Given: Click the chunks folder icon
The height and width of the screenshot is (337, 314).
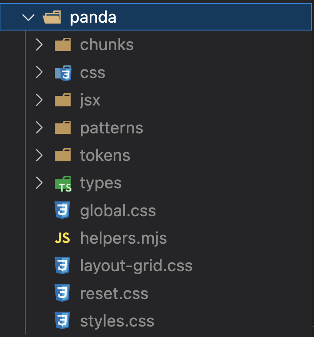Looking at the screenshot, I should (63, 45).
